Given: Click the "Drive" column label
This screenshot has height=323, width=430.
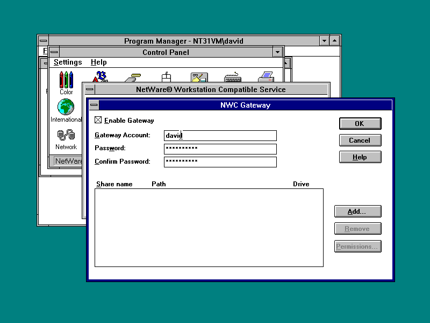Looking at the screenshot, I should [301, 184].
